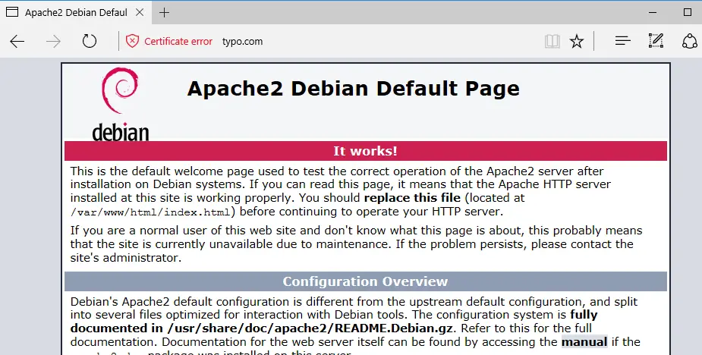Click the Share icon in toolbar

click(x=689, y=41)
